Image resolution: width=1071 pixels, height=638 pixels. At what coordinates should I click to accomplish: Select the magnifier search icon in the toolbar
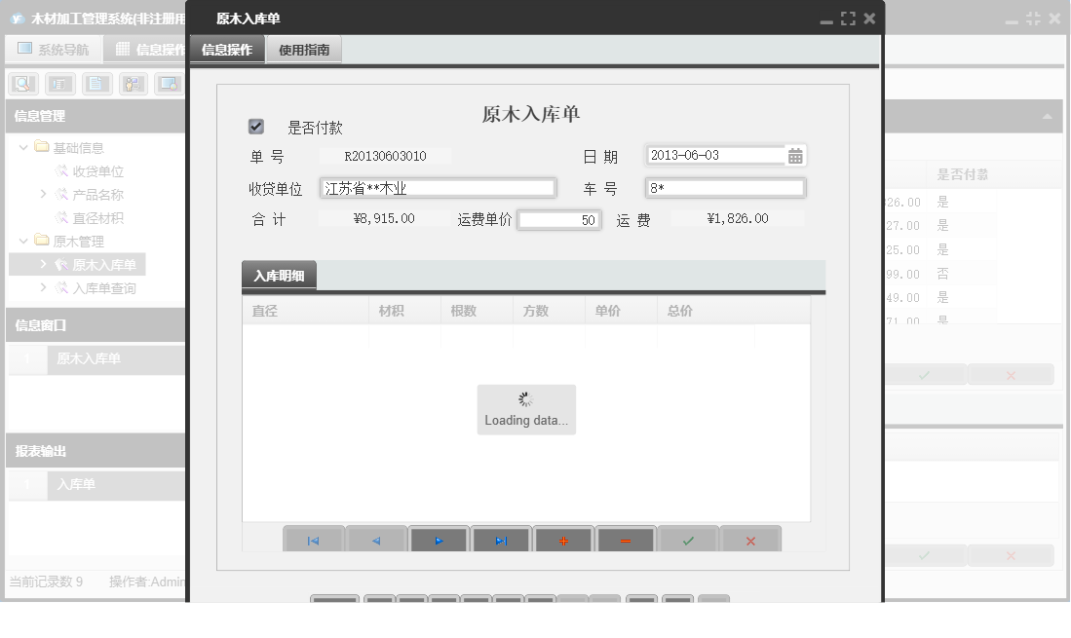coord(22,83)
